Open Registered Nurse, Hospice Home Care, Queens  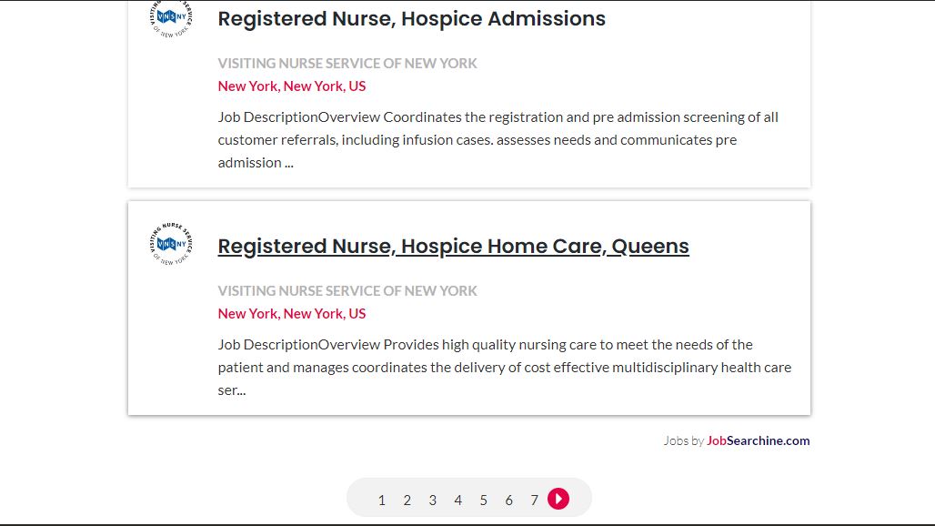coord(453,247)
